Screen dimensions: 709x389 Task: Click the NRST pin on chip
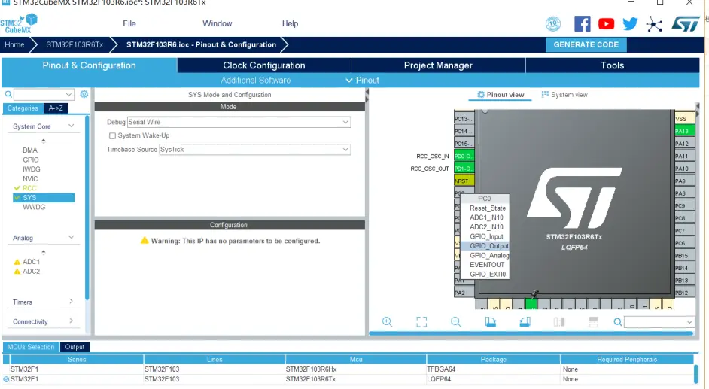coord(464,181)
